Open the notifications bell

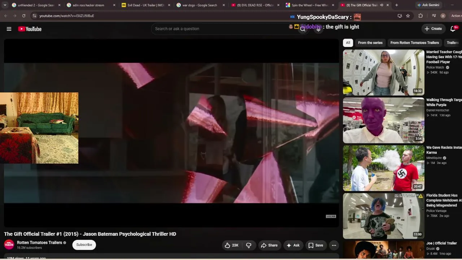453,29
